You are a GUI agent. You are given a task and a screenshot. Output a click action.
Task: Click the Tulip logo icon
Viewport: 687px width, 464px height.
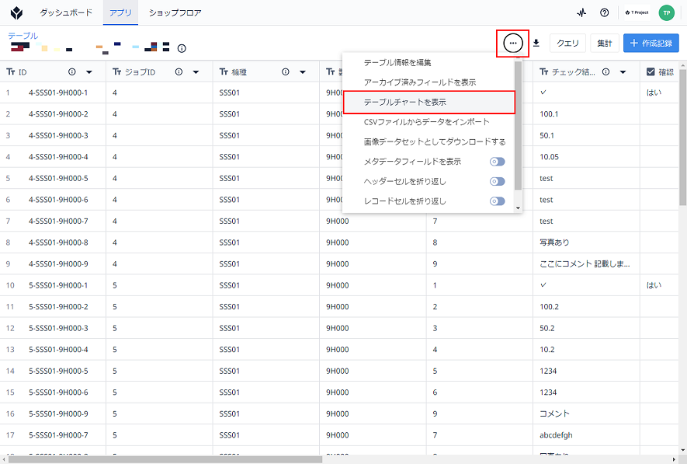point(16,12)
